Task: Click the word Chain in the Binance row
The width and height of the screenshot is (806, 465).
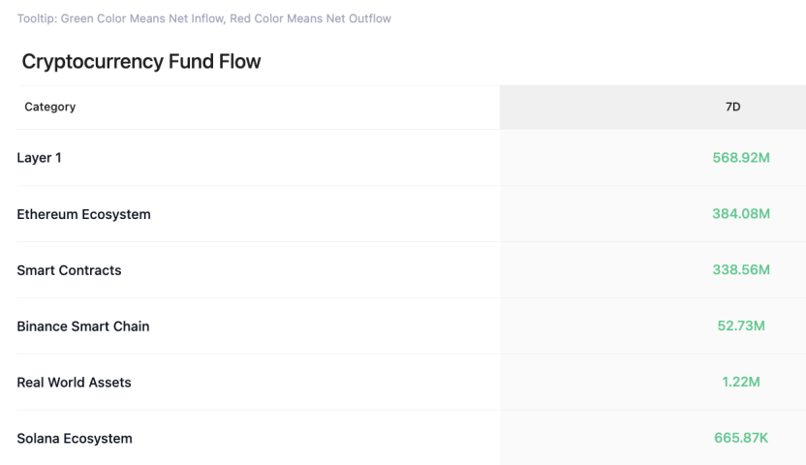Action: click(131, 326)
